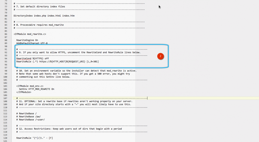Click the RewriteRule line ending with [F]
259x142 pixels.
[x=34, y=138]
